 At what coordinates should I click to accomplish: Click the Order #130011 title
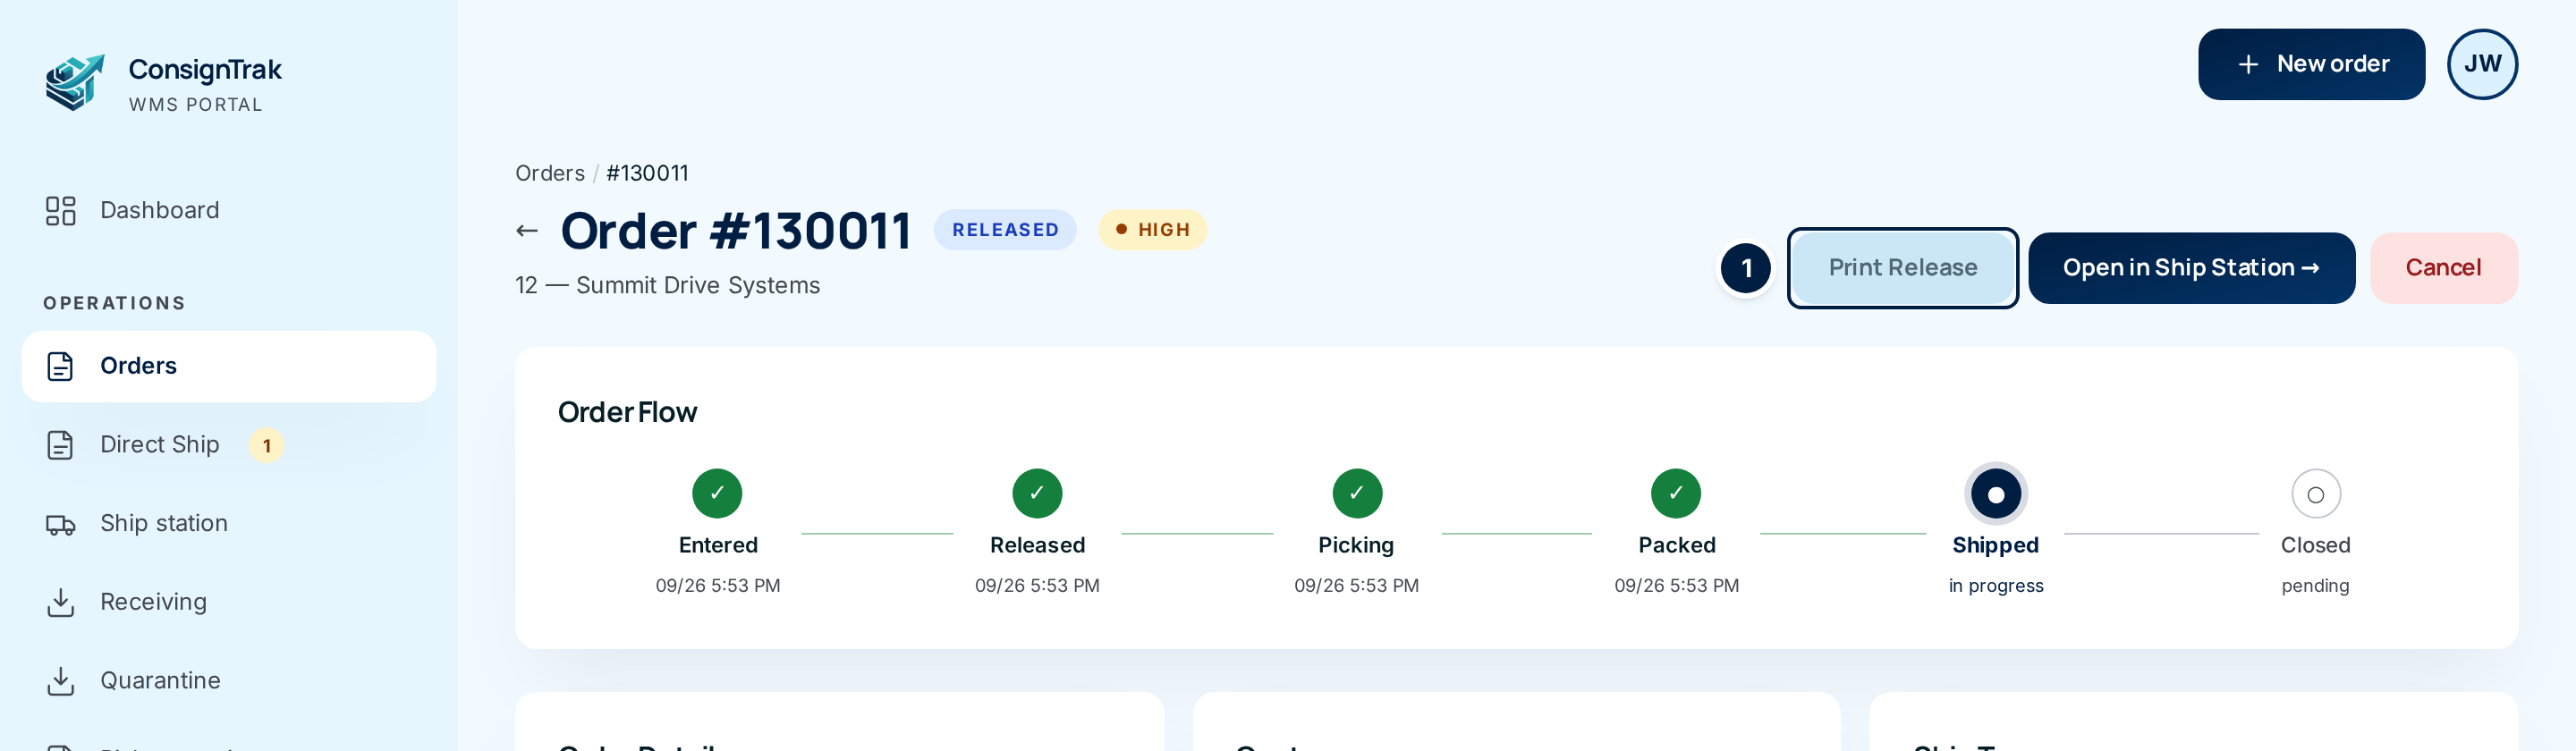pos(735,231)
